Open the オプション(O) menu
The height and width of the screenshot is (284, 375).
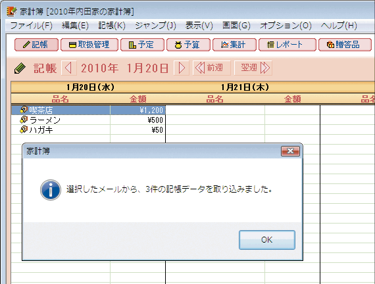(x=286, y=26)
